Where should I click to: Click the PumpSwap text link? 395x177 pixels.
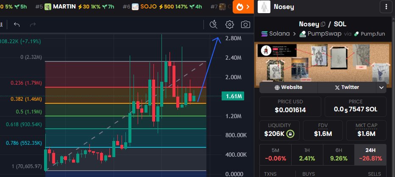click(324, 34)
